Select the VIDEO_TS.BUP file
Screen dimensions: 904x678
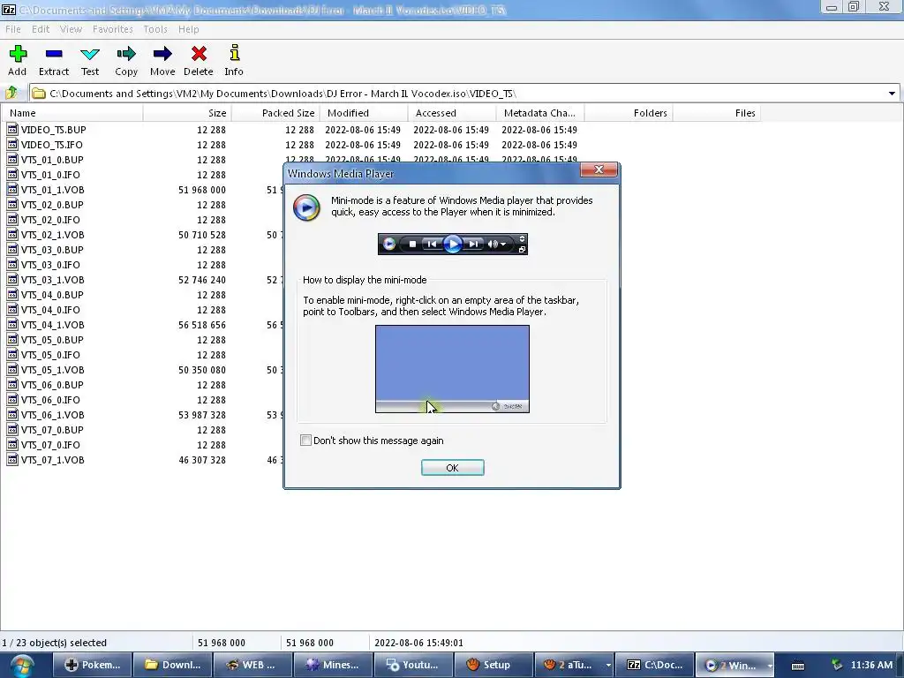pyautogui.click(x=53, y=130)
